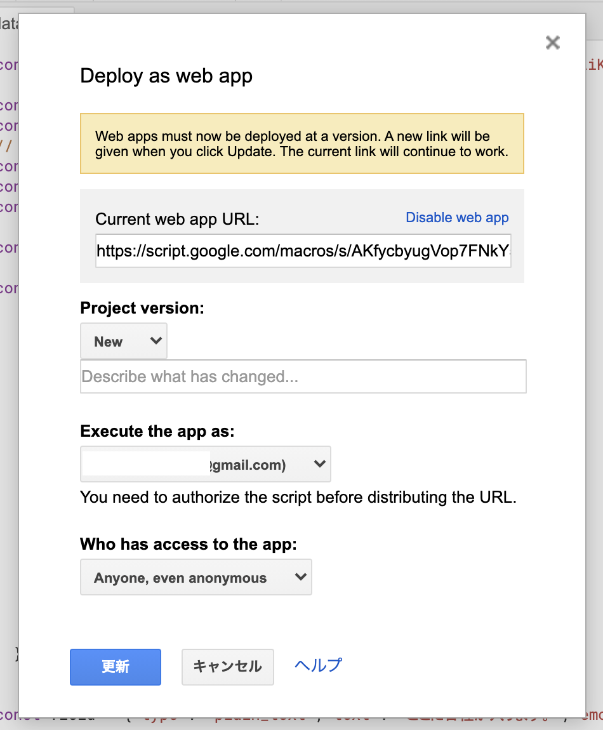Click the Project version label
Image resolution: width=603 pixels, height=730 pixels.
[x=142, y=308]
